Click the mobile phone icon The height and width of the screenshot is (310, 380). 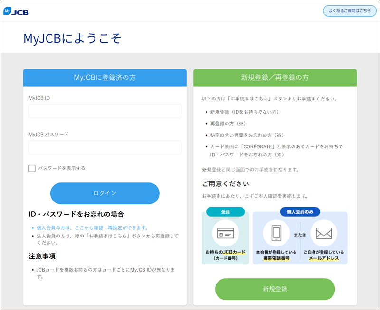(x=276, y=233)
